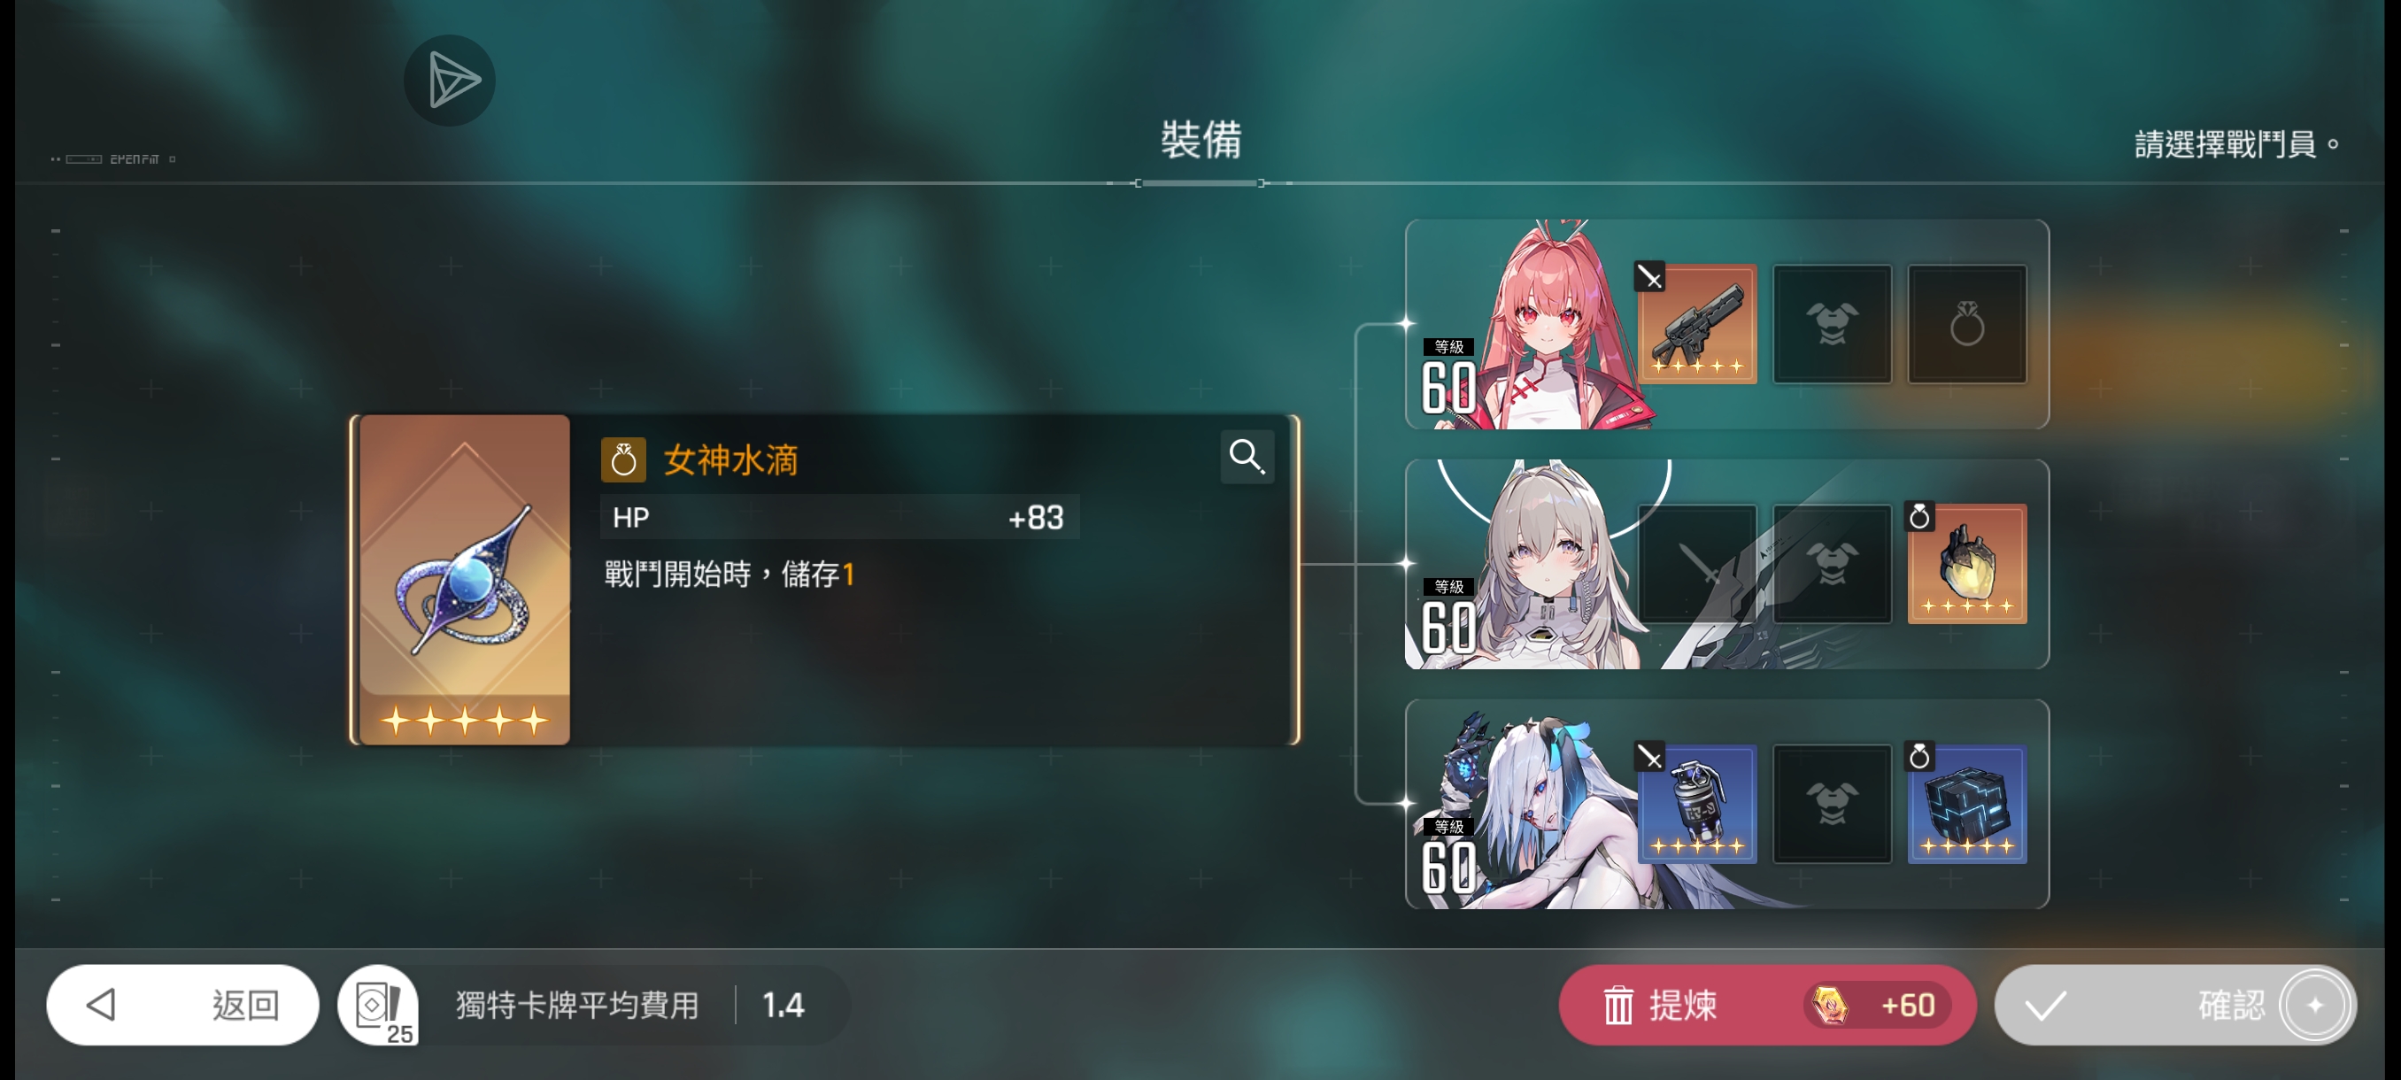The height and width of the screenshot is (1080, 2401).
Task: Select the gray-haired character's empty armor slot
Action: click(1832, 564)
